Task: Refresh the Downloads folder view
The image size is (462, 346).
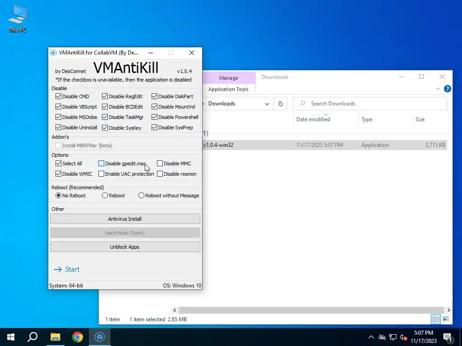Action: 281,104
